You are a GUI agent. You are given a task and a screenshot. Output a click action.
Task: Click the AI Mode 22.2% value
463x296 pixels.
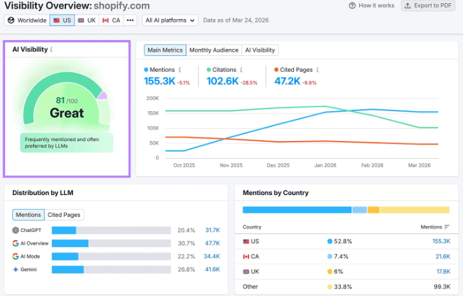(x=186, y=257)
